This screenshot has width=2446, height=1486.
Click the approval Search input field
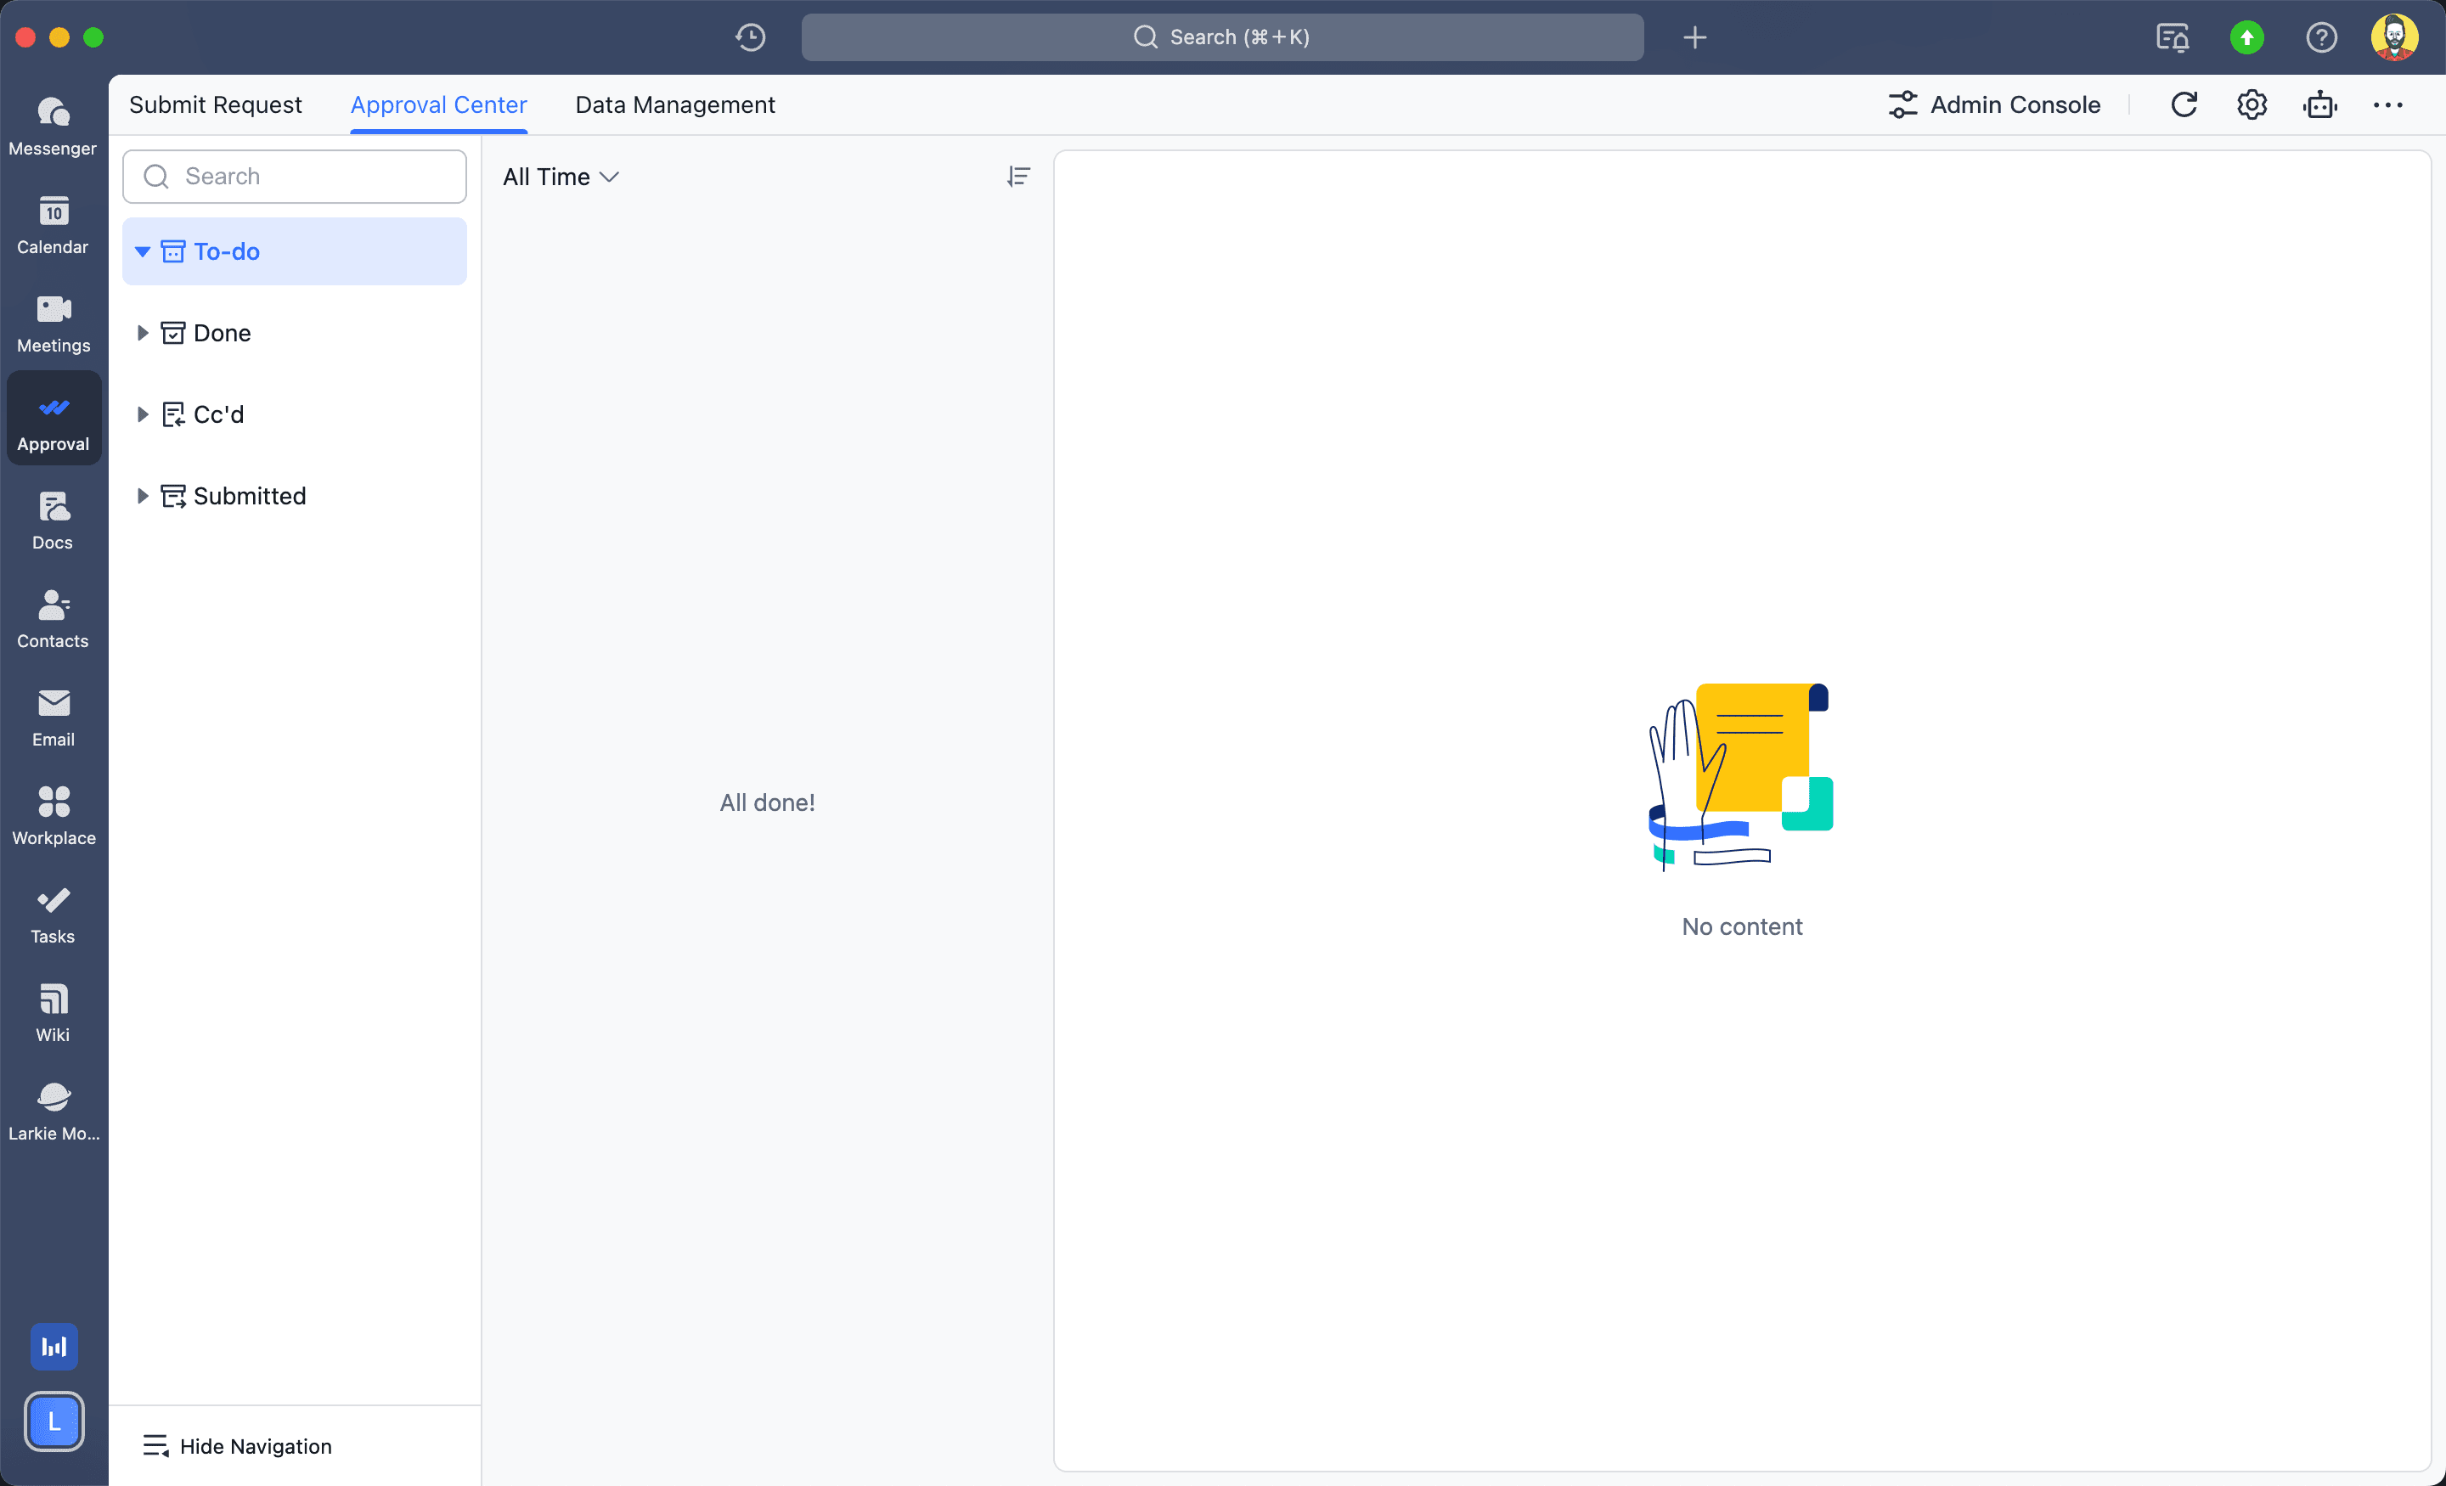(307, 176)
